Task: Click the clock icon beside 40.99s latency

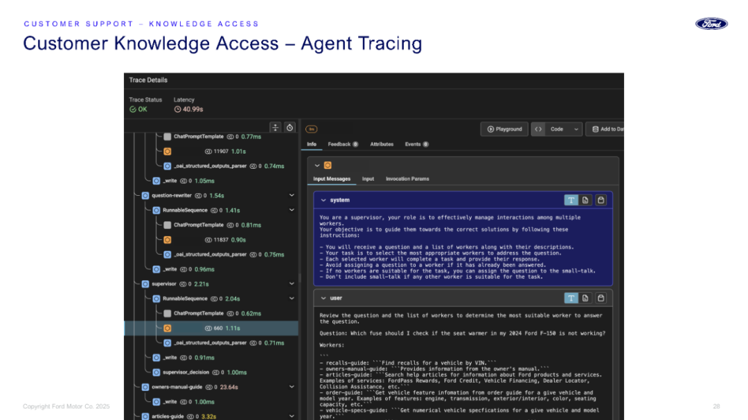Action: (177, 109)
